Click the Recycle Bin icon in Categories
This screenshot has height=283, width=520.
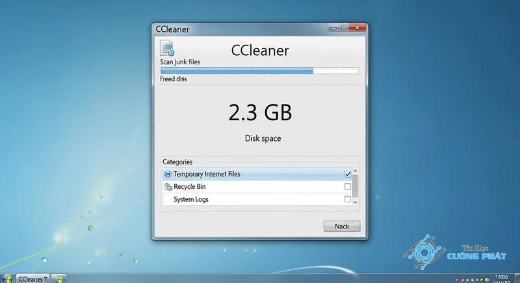[168, 187]
